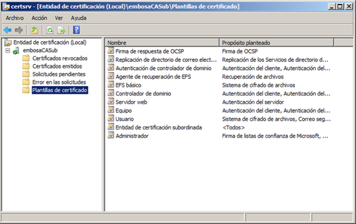Click the Up one level folder icon

click(34, 30)
